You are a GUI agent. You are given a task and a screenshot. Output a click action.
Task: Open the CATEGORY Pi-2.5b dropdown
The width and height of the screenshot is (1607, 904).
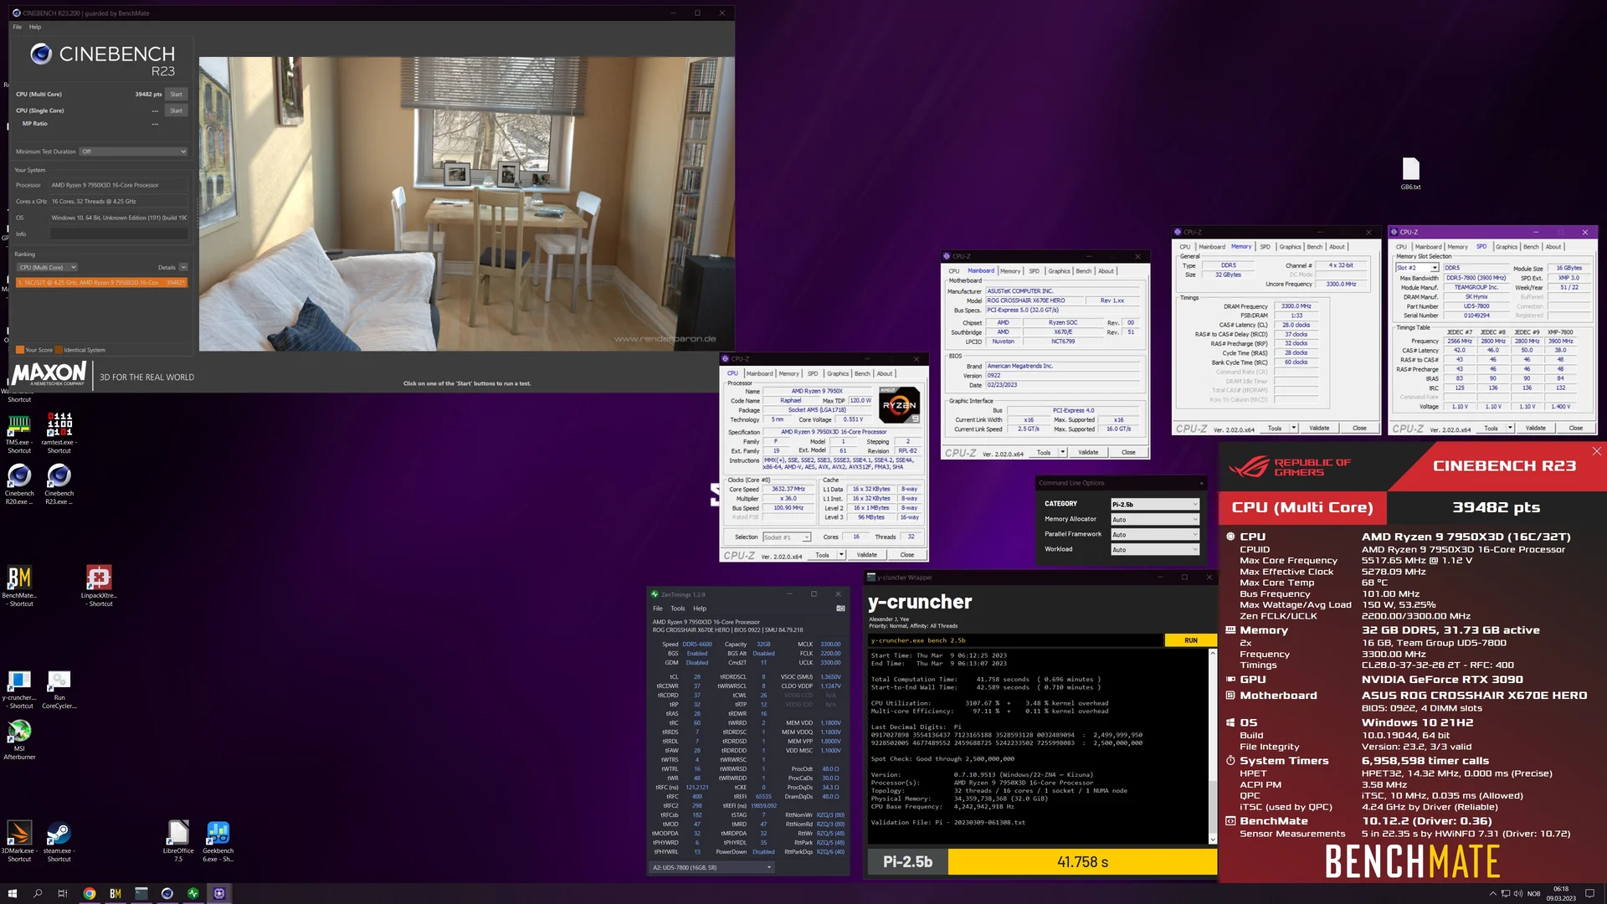pyautogui.click(x=1155, y=504)
